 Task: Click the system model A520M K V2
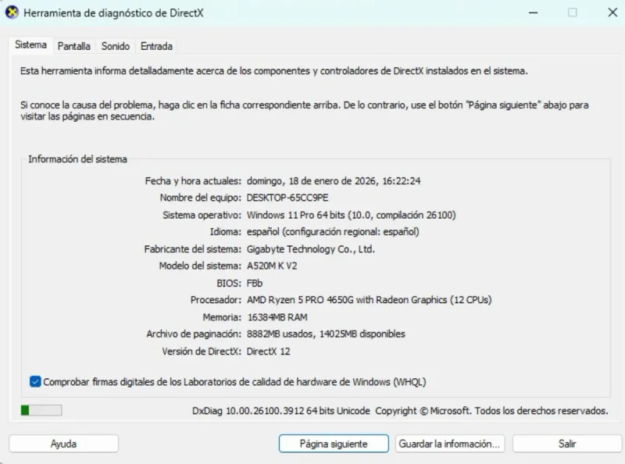272,266
